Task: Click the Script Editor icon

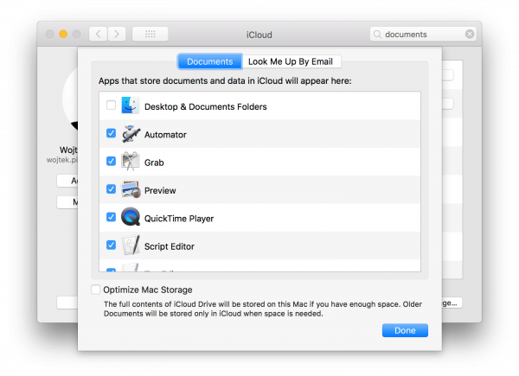Action: pos(131,245)
